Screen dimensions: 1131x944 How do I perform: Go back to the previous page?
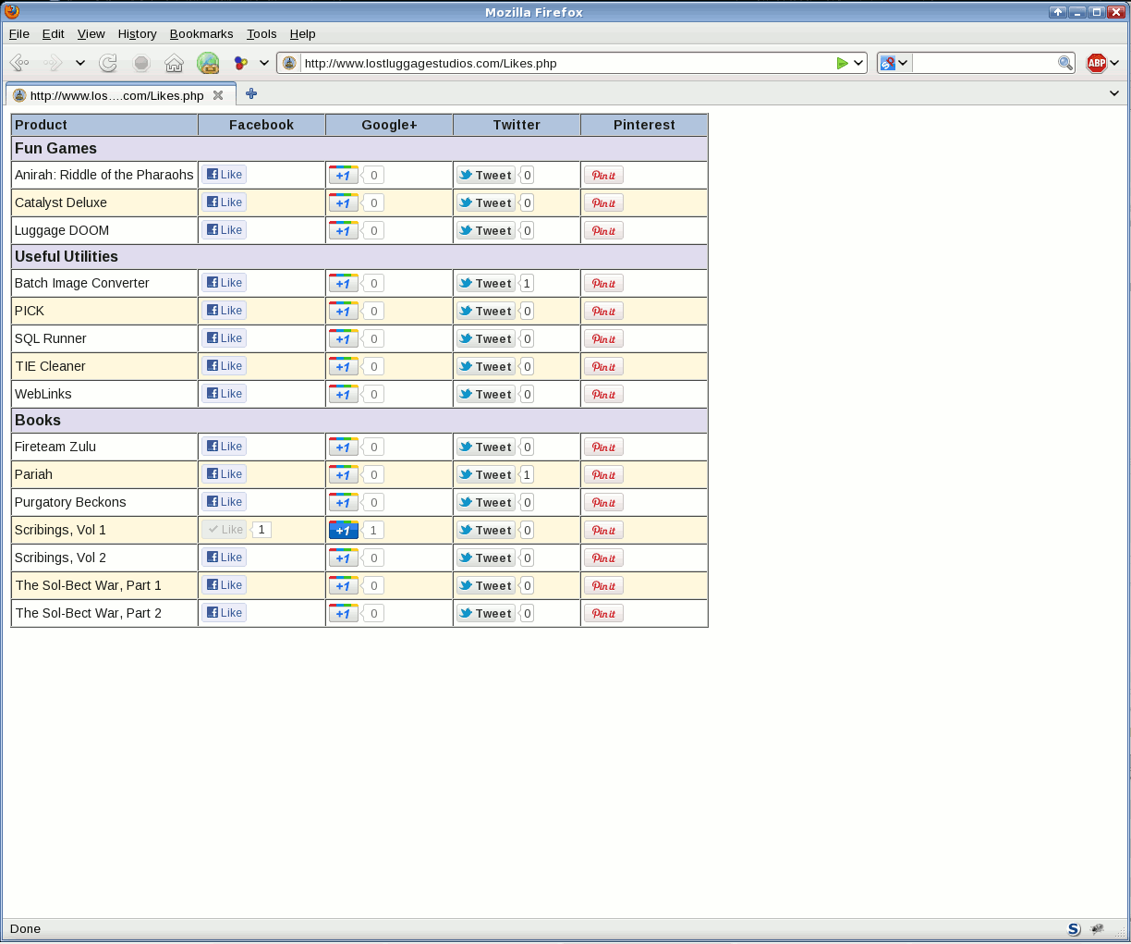click(19, 63)
